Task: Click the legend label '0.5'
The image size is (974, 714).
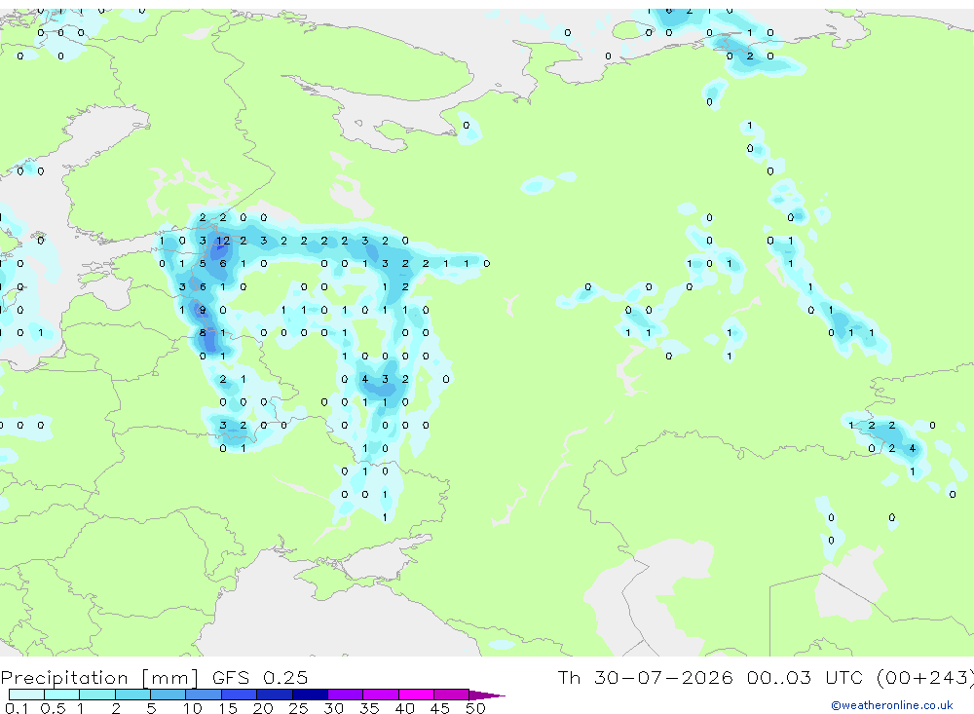Action: tap(53, 708)
